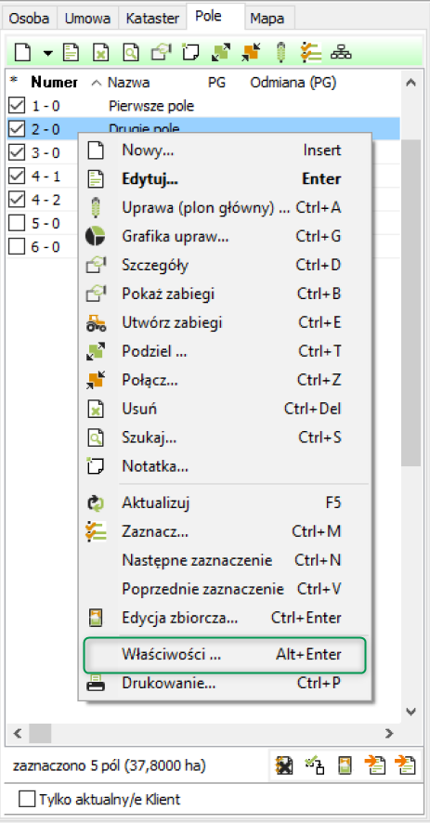This screenshot has height=823, width=430.
Task: Click the deselect-all icon in bottom bar
Action: [284, 765]
